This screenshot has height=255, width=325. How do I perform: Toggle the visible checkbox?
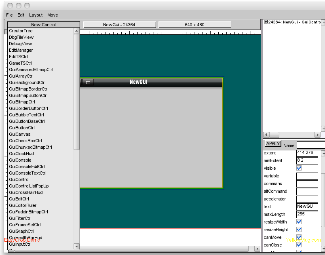click(x=299, y=168)
